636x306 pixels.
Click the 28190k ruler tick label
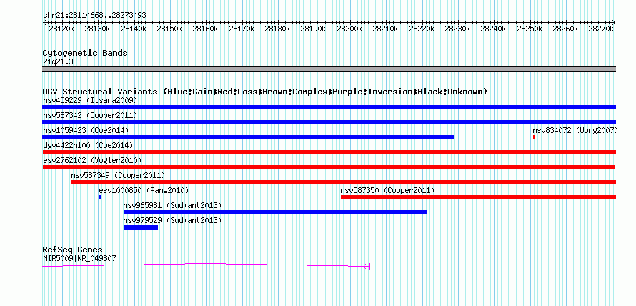click(x=314, y=29)
